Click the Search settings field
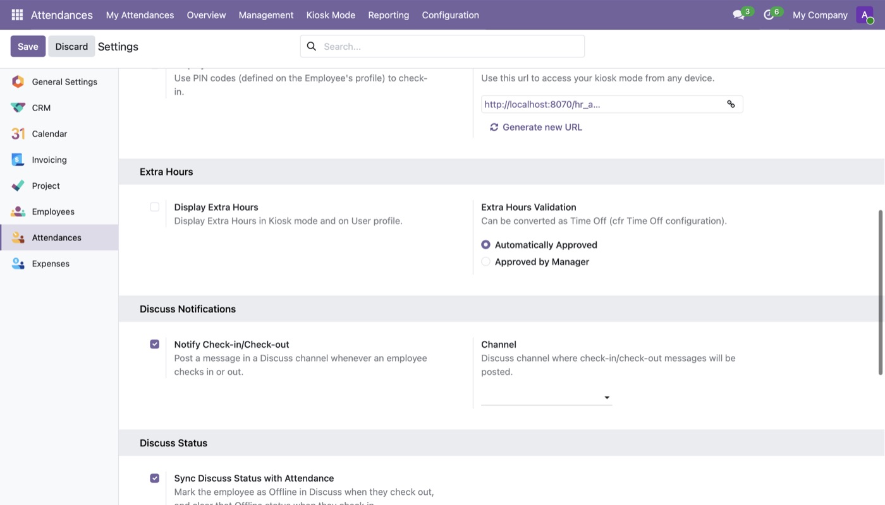885x505 pixels. click(x=442, y=46)
